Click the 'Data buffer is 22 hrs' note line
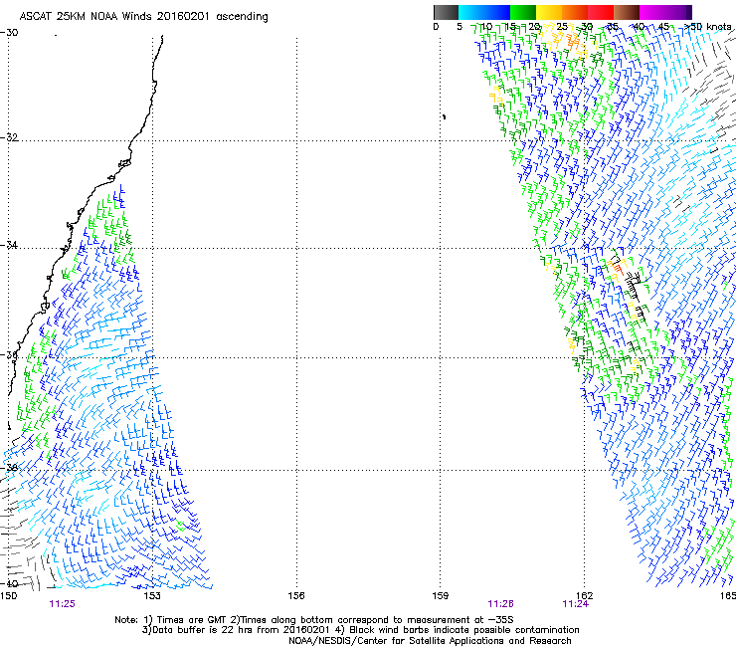The image size is (736, 647). 360,630
